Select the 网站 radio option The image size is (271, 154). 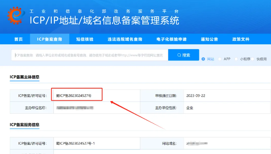(x=203, y=59)
